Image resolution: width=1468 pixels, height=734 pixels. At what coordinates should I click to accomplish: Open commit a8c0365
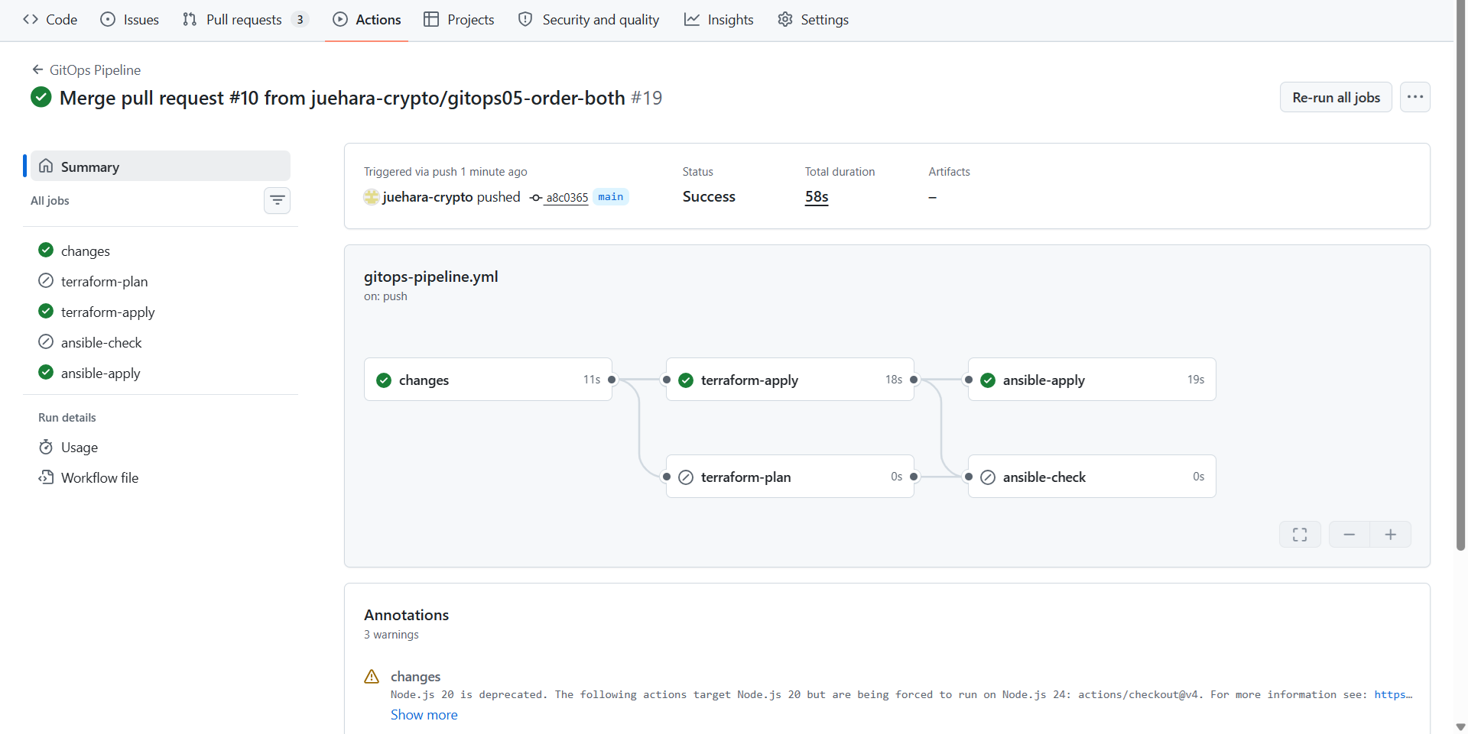[x=567, y=198]
